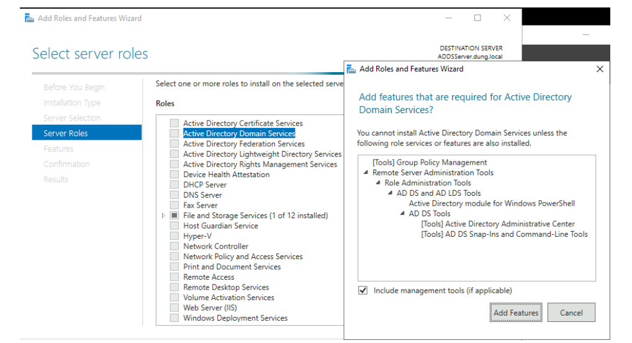Go to Before You Begin step
Viewport: 632px width, 343px height.
tap(74, 87)
